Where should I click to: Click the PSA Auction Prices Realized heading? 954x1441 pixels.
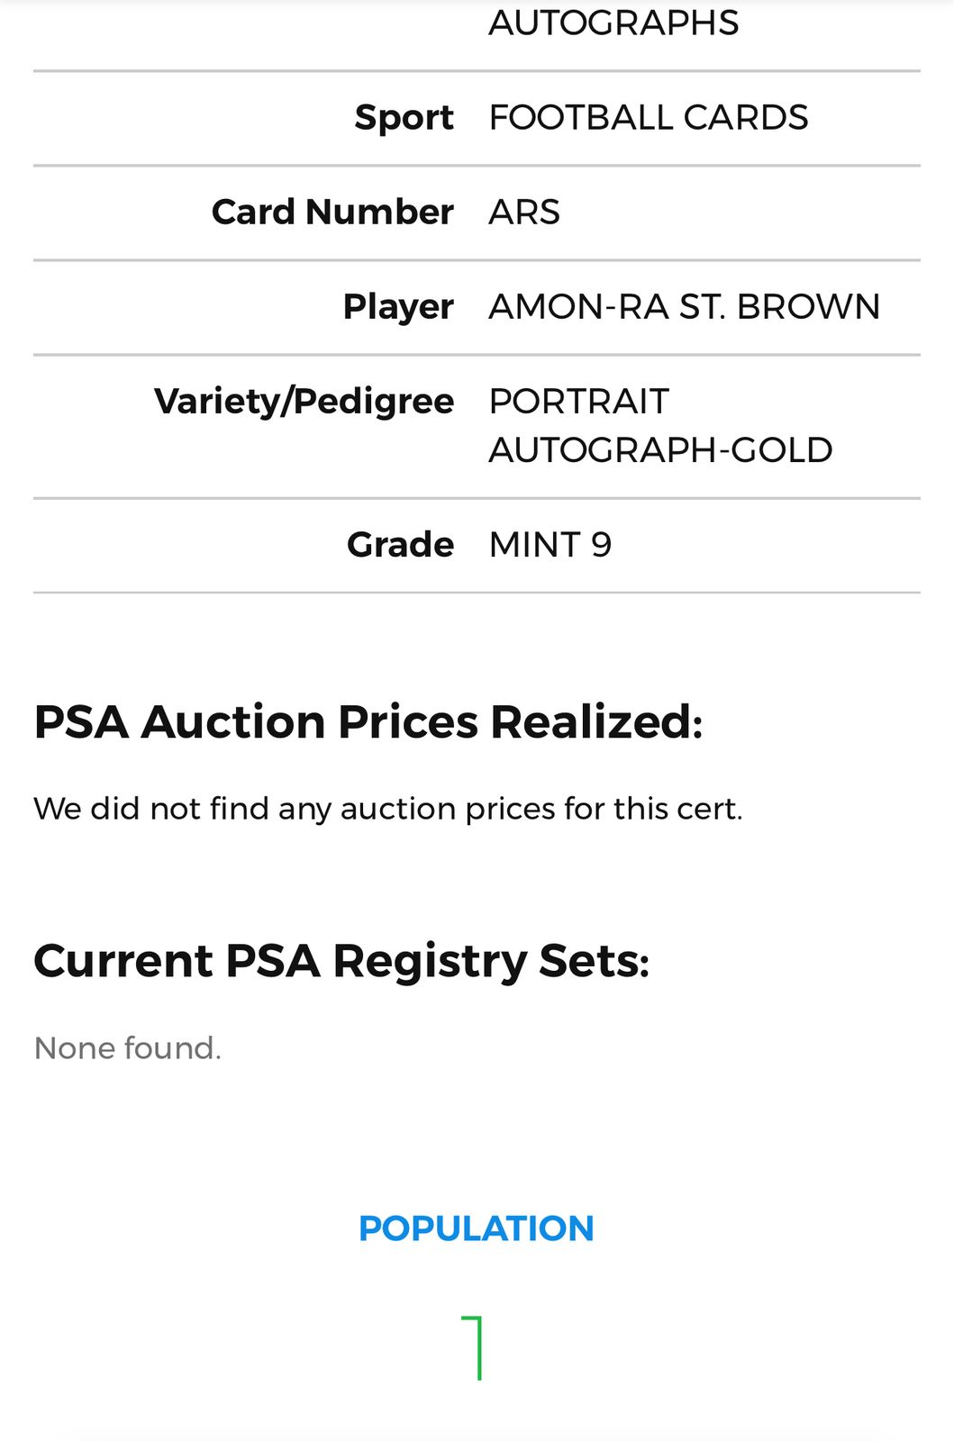pos(368,722)
